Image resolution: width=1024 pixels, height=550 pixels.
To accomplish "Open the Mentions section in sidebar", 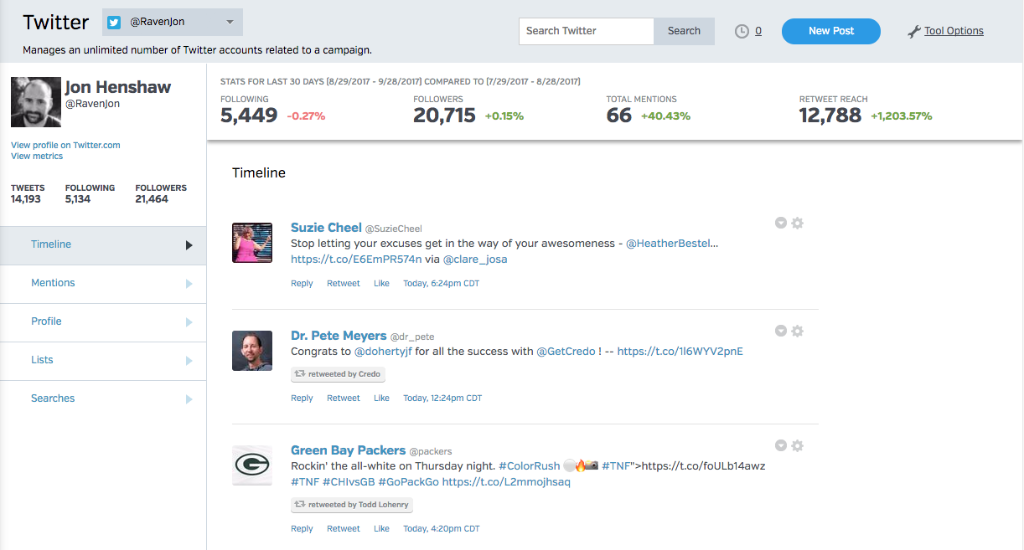I will click(x=53, y=283).
